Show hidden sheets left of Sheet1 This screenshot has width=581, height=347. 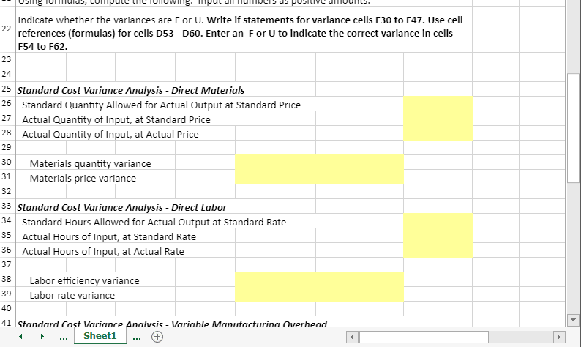tap(64, 337)
